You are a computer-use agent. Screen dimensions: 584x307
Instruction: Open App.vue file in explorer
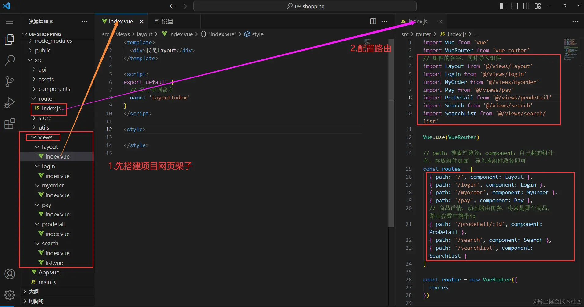pos(49,273)
